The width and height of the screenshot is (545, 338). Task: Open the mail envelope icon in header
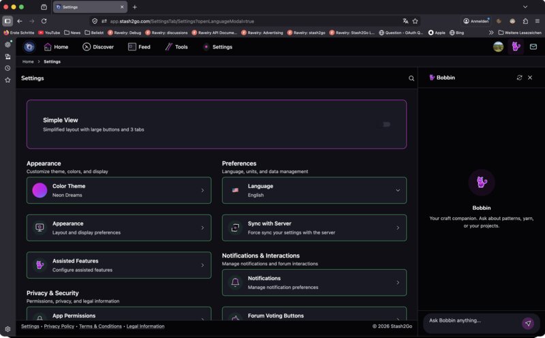[533, 47]
